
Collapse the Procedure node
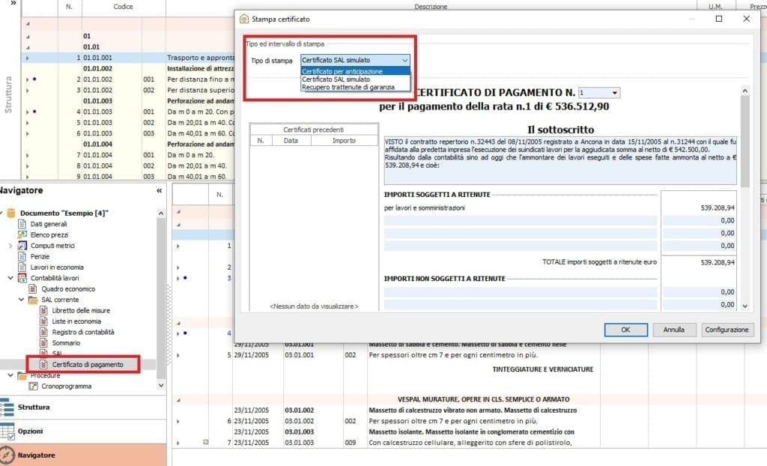(x=10, y=375)
